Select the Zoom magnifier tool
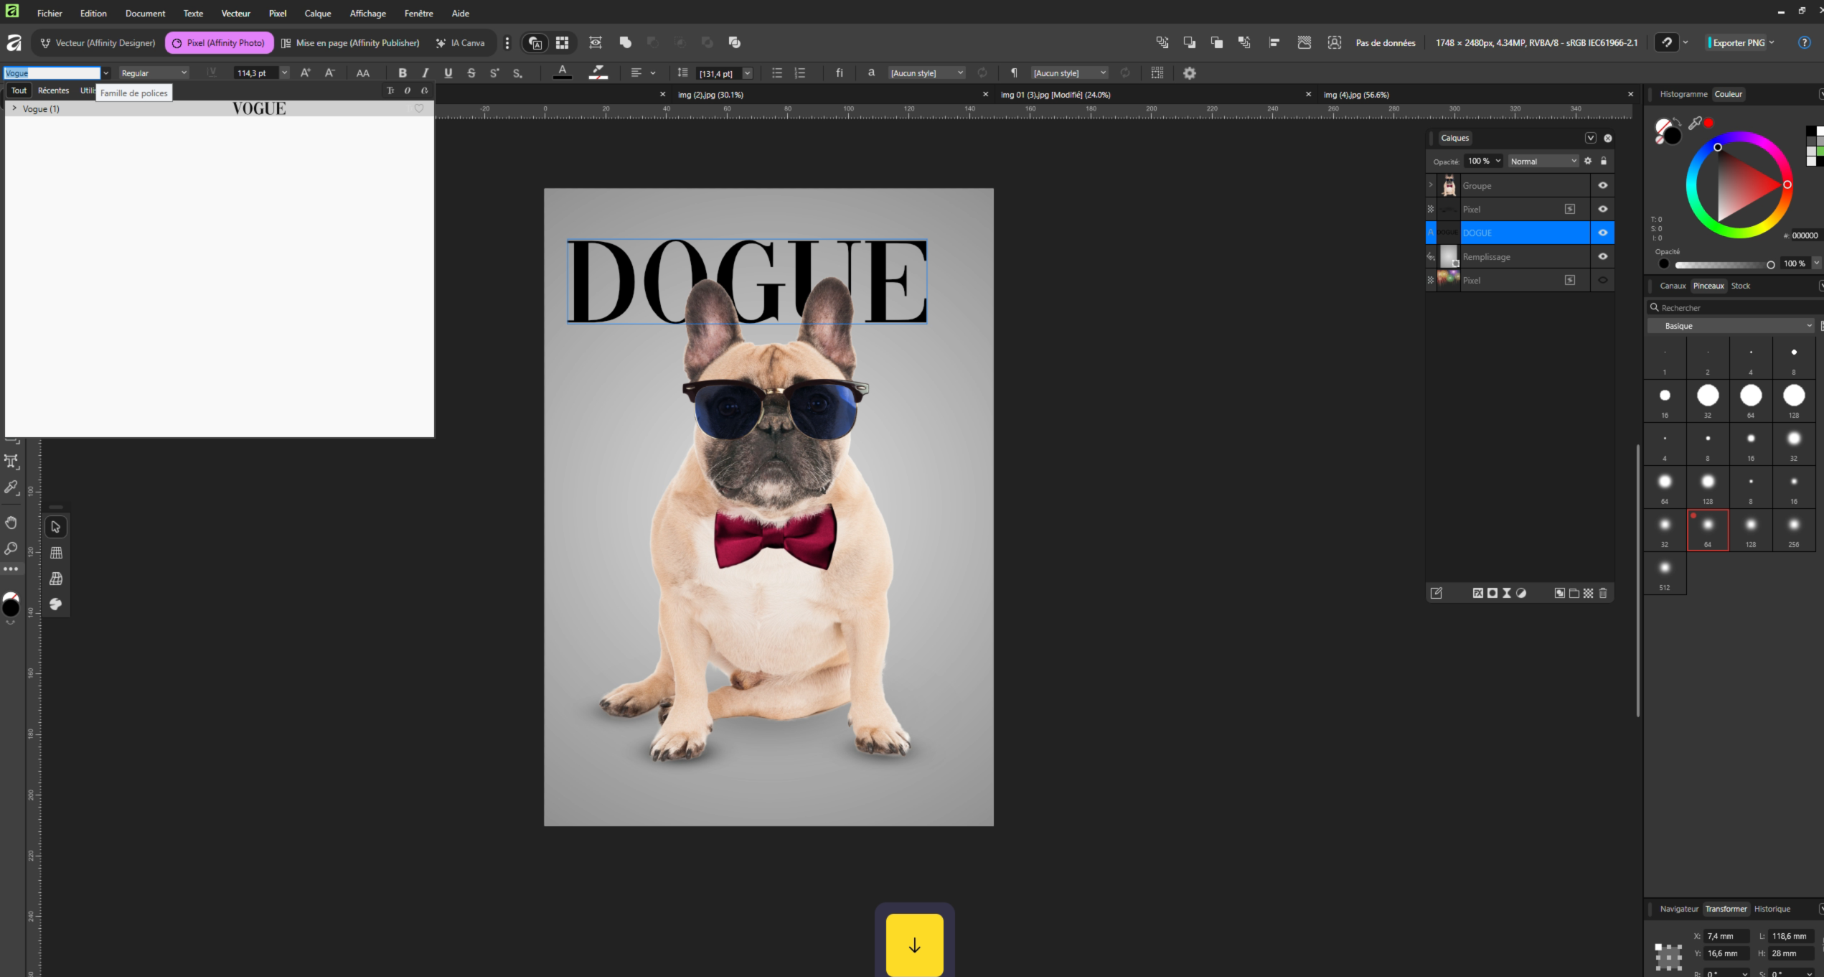The width and height of the screenshot is (1824, 977). pos(11,548)
